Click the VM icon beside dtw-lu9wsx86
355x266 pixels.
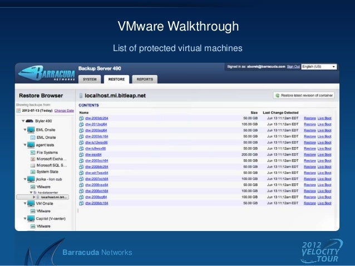(81, 148)
